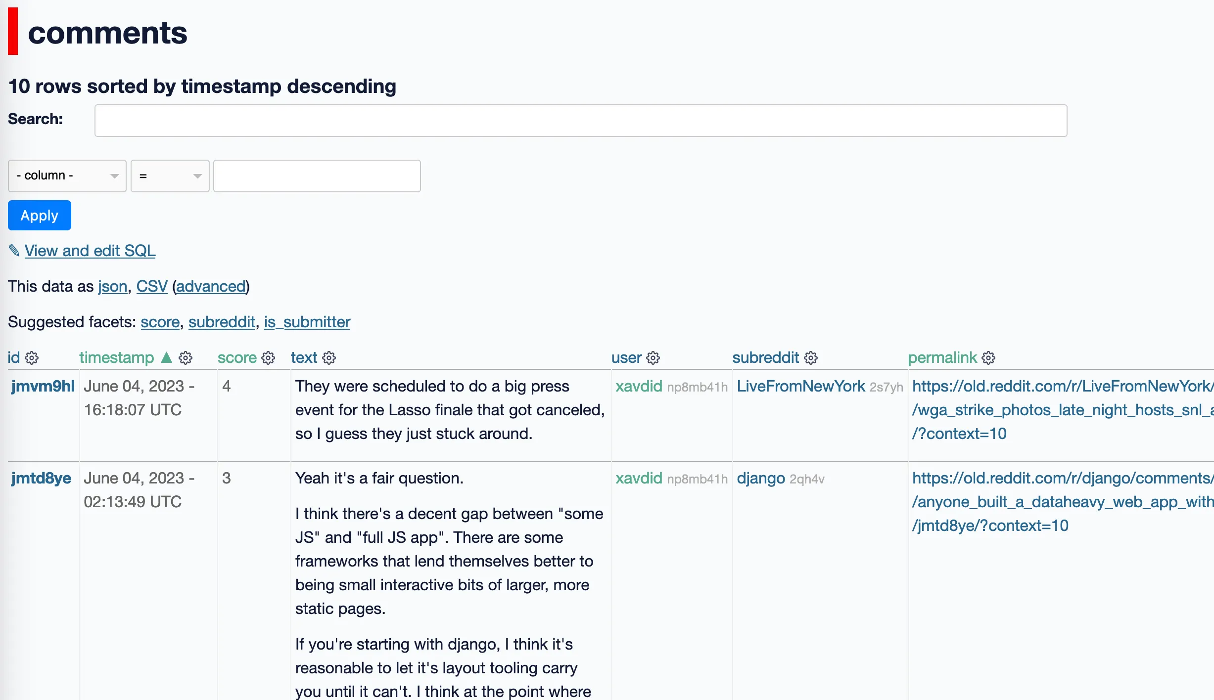Viewport: 1214px width, 700px height.
Task: Reverse sort via the timestamp column header
Action: (117, 358)
